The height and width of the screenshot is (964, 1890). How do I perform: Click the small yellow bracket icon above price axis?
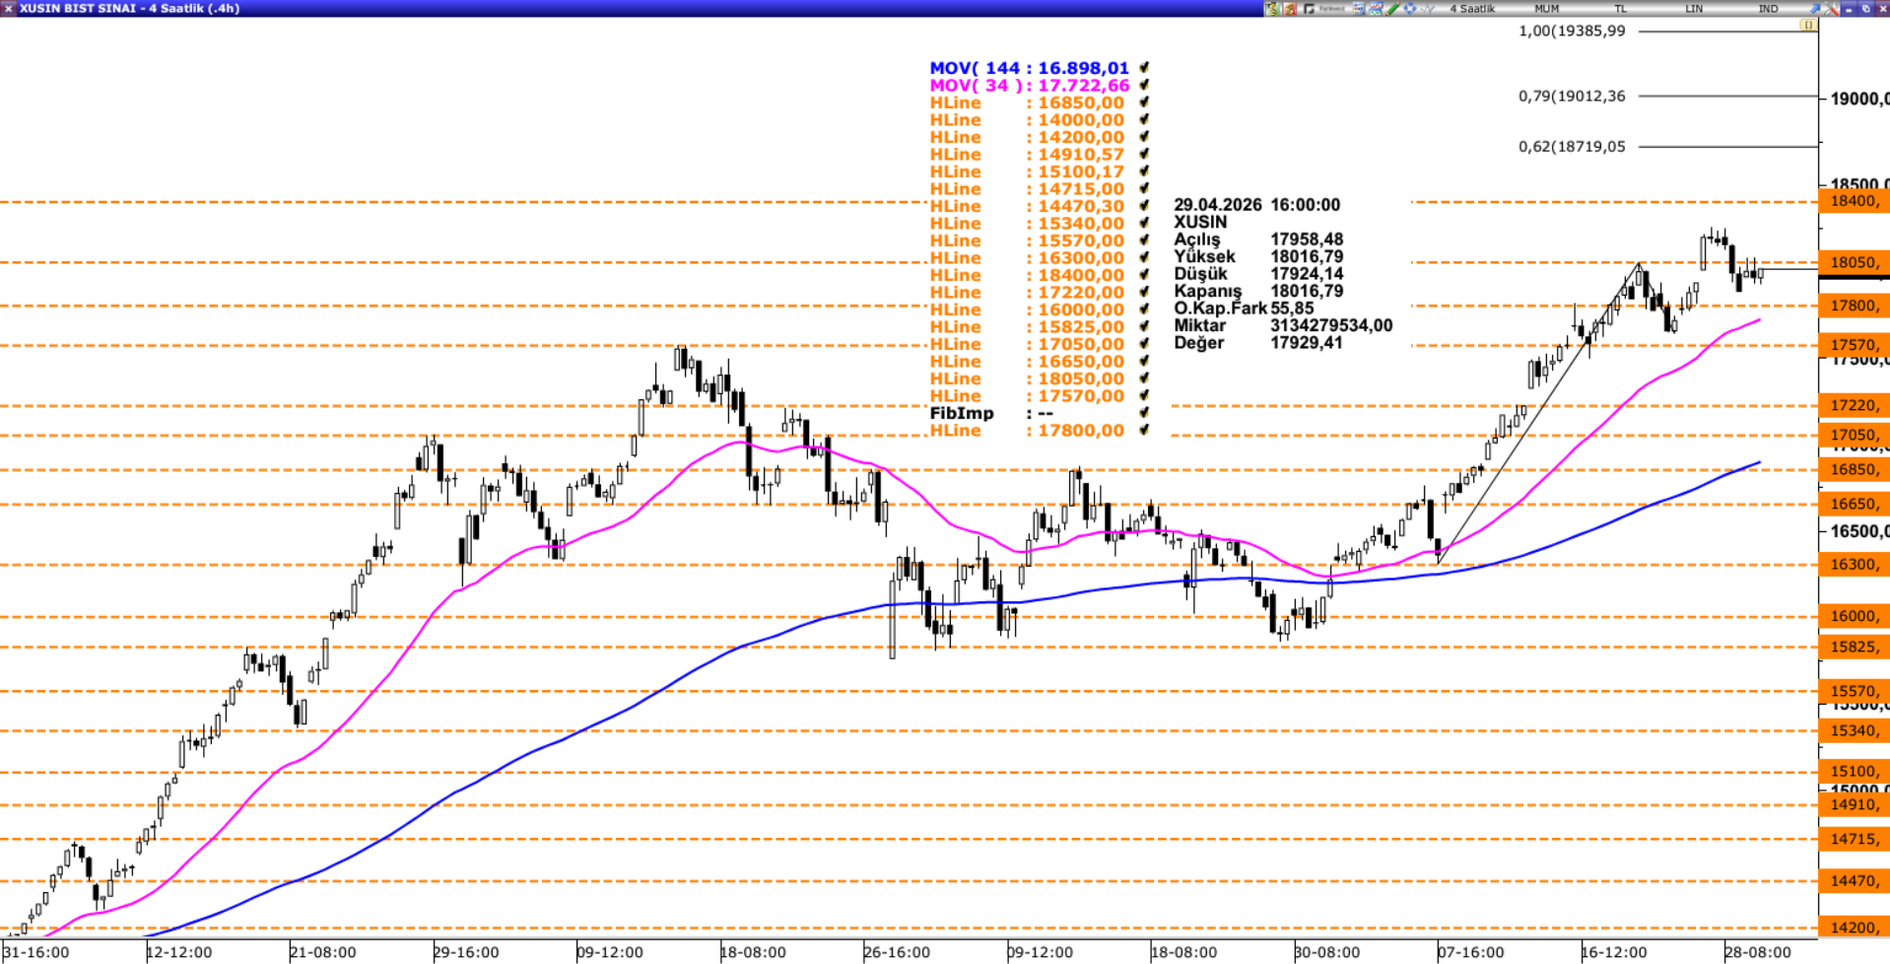(x=1808, y=26)
